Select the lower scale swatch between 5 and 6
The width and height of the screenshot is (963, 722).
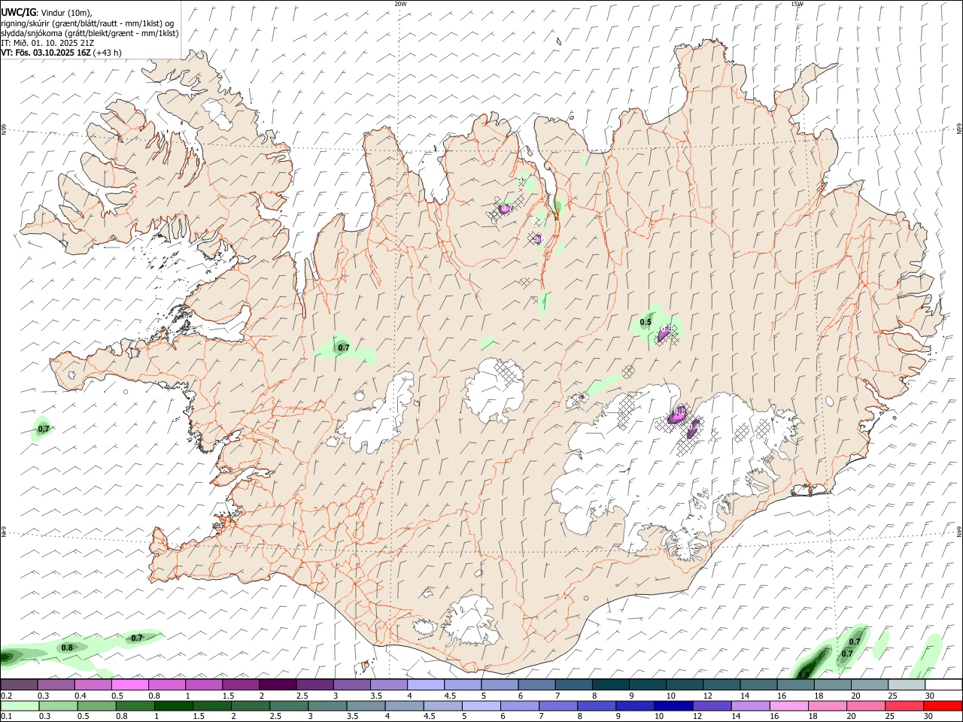coord(481,705)
